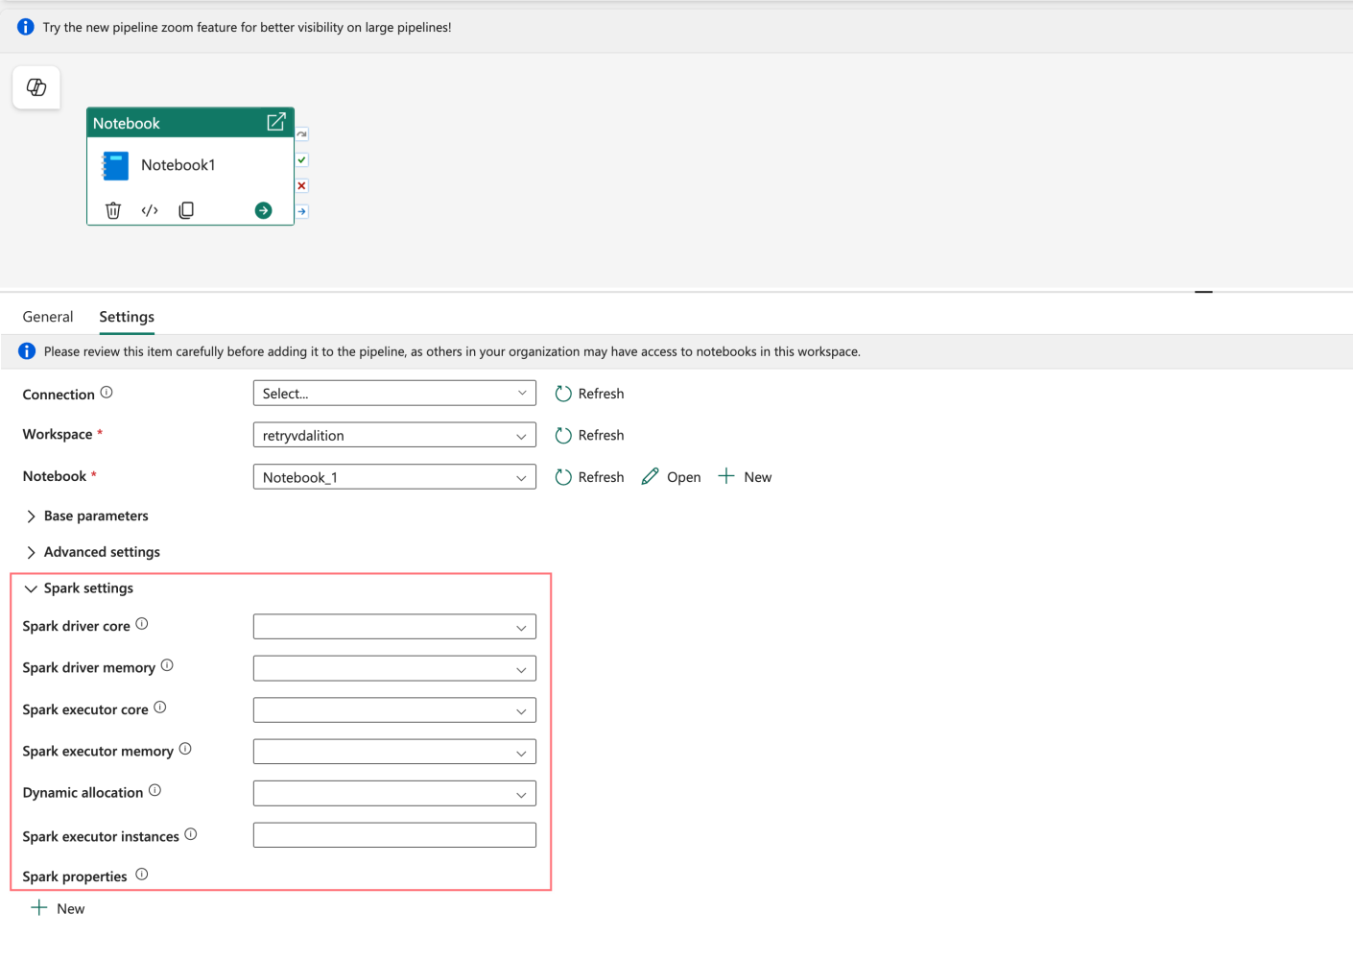The height and width of the screenshot is (960, 1353).
Task: Open Spark executor core dropdown
Action: pos(394,710)
